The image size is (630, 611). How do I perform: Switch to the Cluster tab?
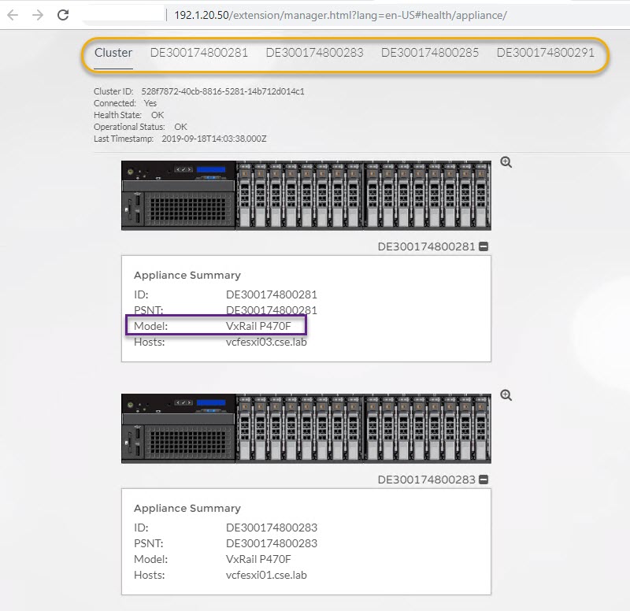pos(113,53)
